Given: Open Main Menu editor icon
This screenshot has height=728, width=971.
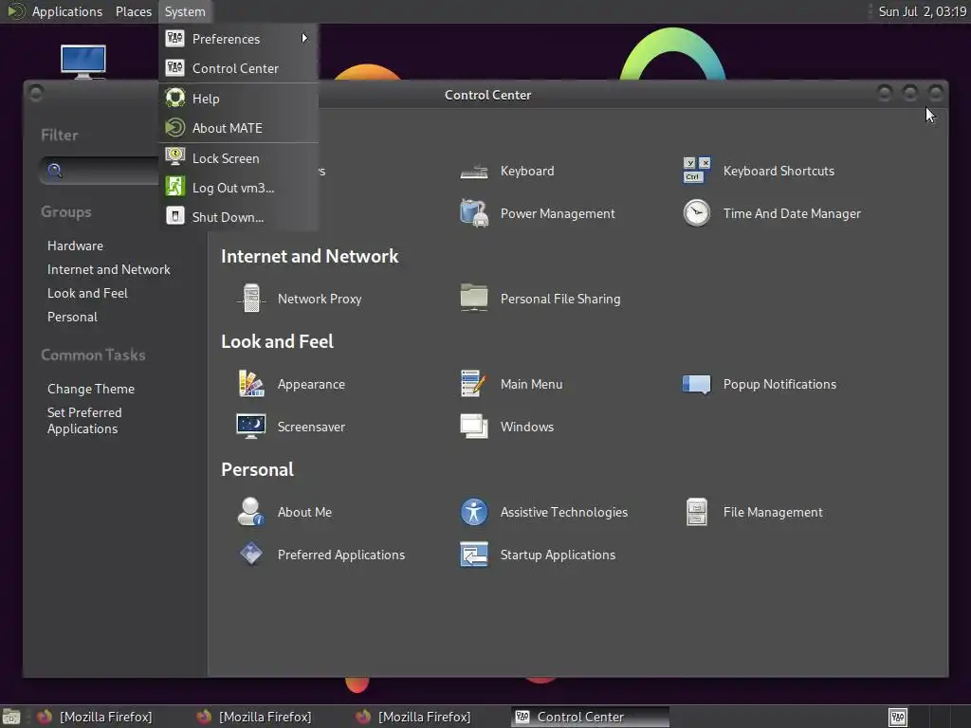Looking at the screenshot, I should pyautogui.click(x=474, y=384).
